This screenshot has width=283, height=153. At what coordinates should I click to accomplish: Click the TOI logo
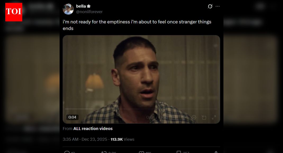(14, 12)
